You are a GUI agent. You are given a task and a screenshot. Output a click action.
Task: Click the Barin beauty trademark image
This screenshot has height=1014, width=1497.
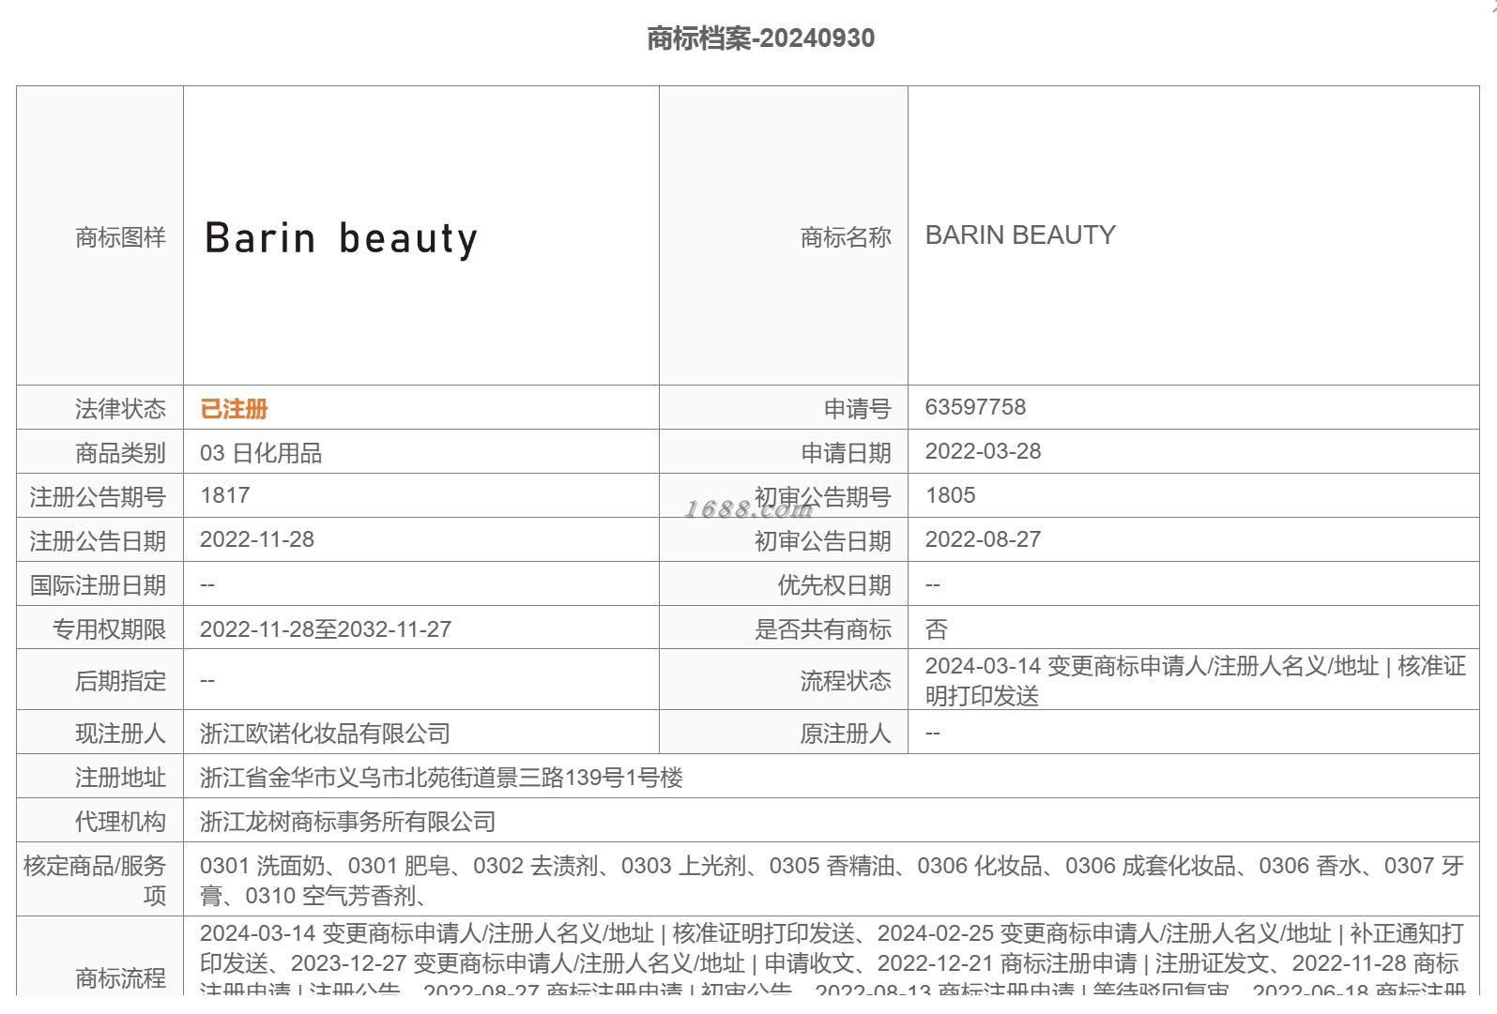(x=342, y=238)
